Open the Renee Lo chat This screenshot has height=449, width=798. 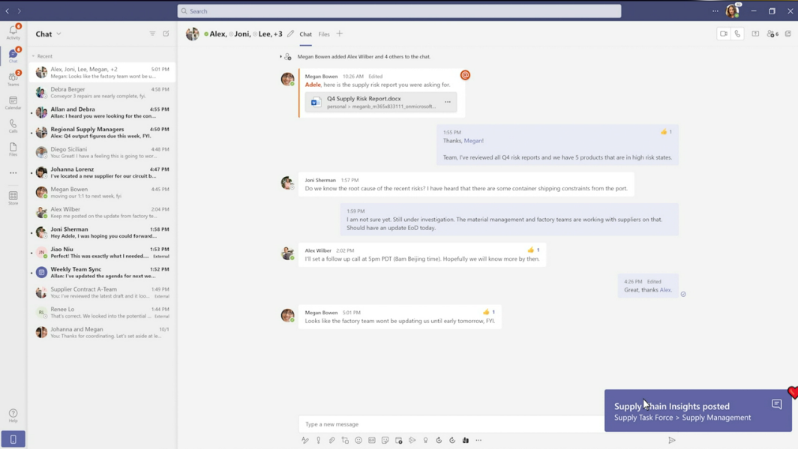[102, 313]
